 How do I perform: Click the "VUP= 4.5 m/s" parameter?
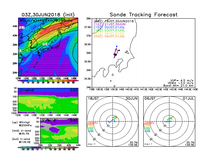(182, 80)
